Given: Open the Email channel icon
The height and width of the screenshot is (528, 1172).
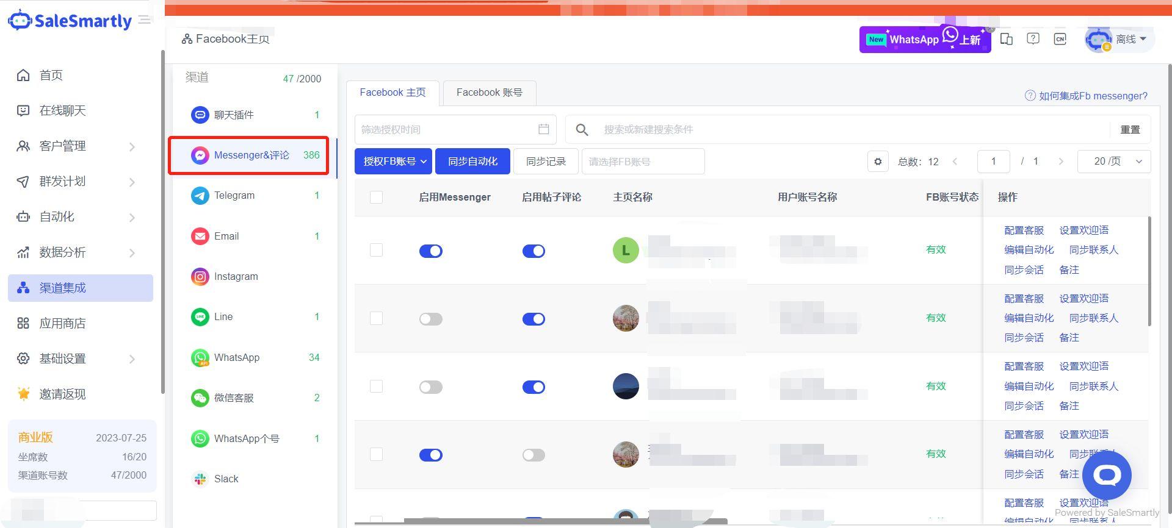Looking at the screenshot, I should [x=200, y=236].
